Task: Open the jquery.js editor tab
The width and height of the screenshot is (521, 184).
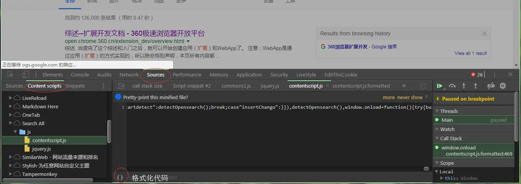Action: 270,86
